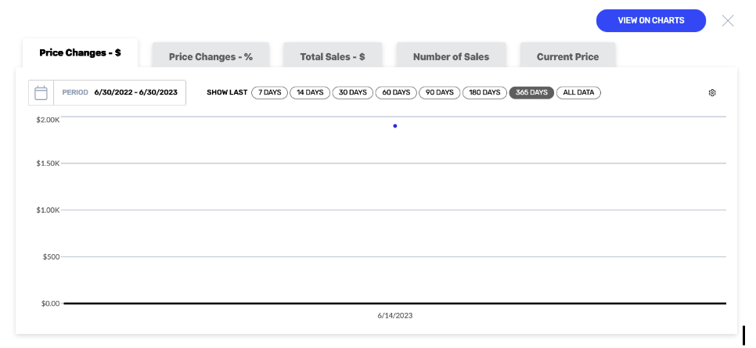Click the VIEW ON CHARTS button

pyautogui.click(x=651, y=21)
